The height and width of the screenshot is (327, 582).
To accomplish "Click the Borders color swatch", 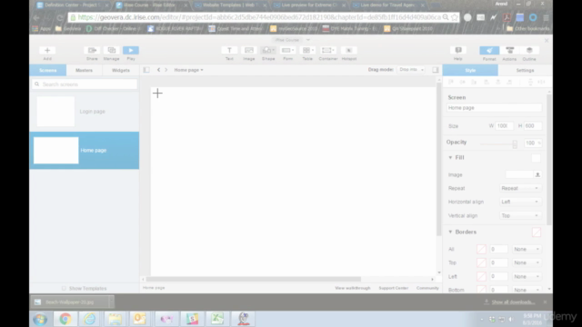I will point(536,233).
